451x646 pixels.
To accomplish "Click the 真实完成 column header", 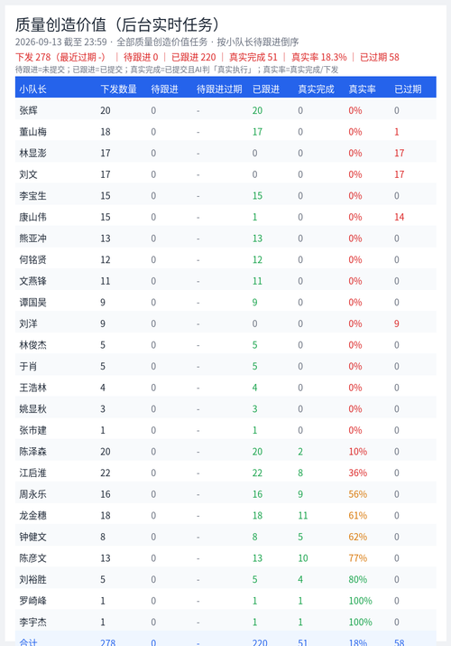I will (317, 89).
